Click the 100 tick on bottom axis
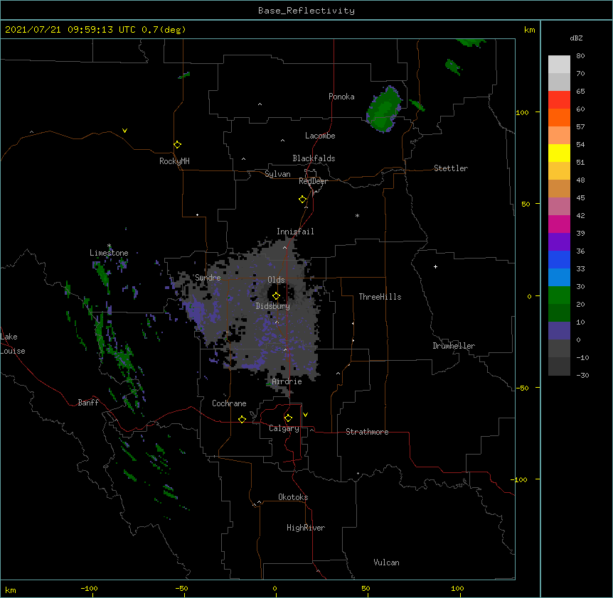This screenshot has width=613, height=598. pyautogui.click(x=457, y=588)
